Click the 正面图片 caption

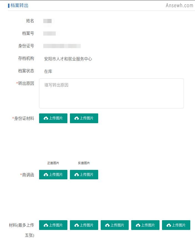point(53,163)
